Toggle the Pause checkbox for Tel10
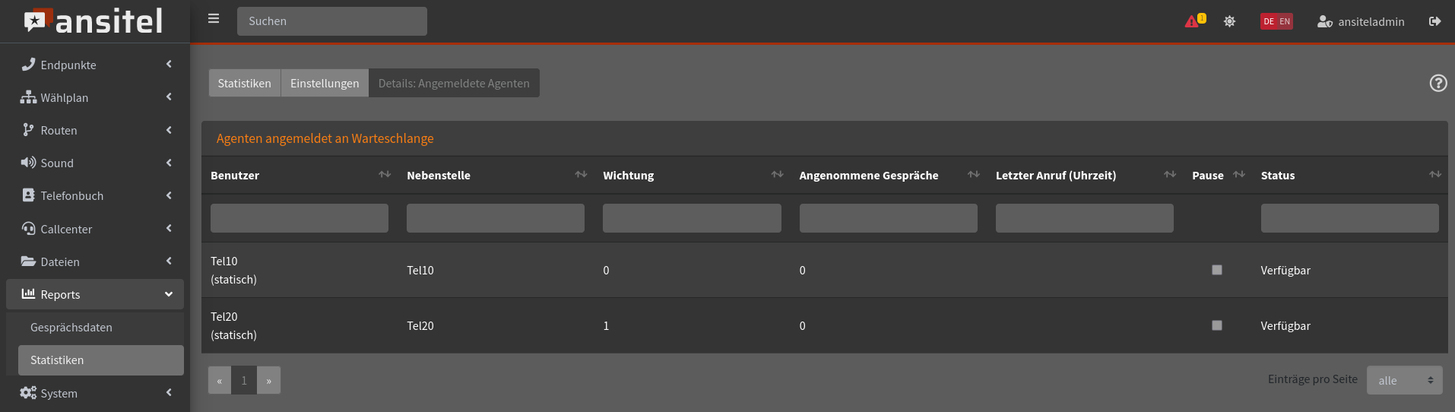The height and width of the screenshot is (412, 1455). [1216, 270]
